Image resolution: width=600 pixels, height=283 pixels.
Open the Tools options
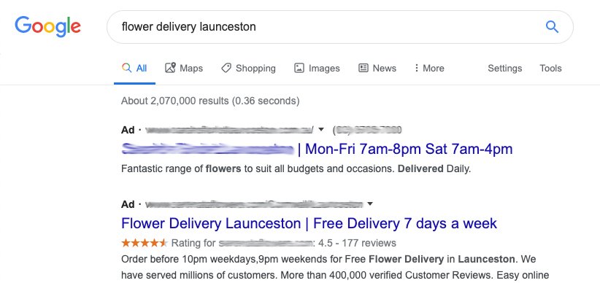550,68
